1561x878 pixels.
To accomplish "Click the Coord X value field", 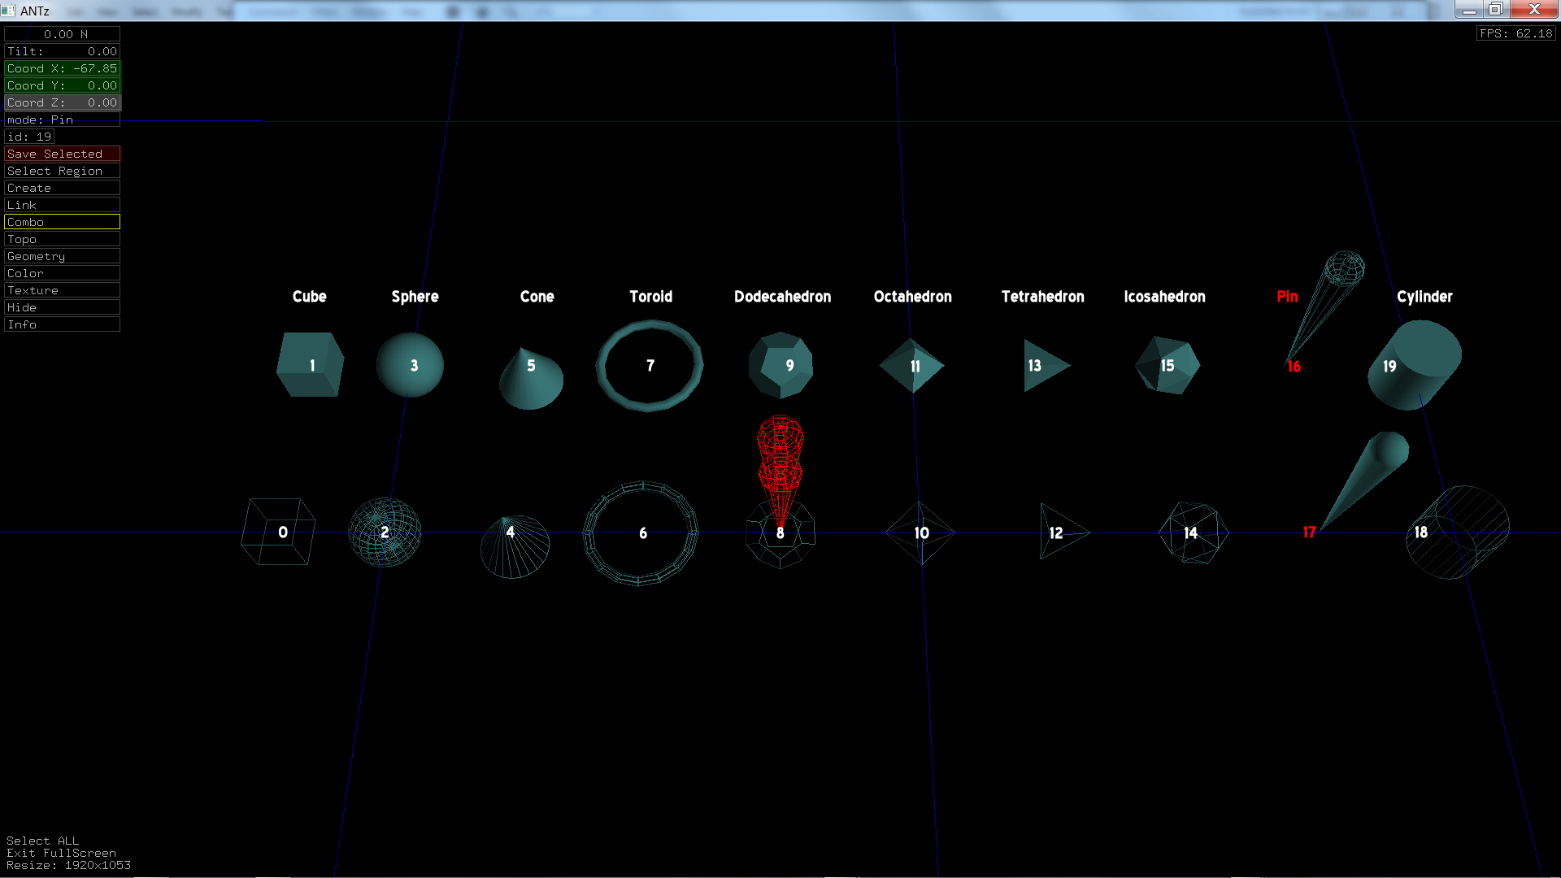I will [x=62, y=68].
